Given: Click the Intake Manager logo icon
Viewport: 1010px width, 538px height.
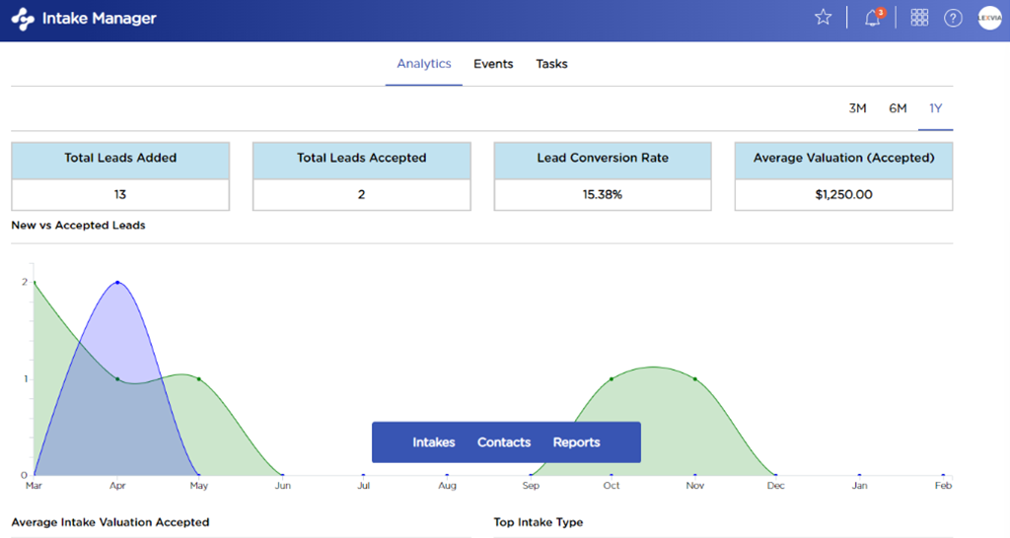Looking at the screenshot, I should (x=23, y=19).
